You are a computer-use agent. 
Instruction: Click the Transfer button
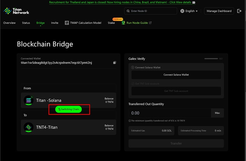point(176,143)
